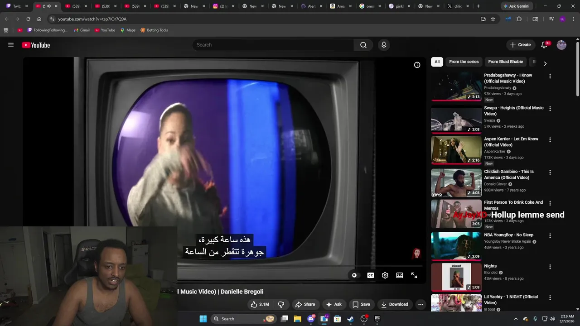Start voice search with the microphone icon
The width and height of the screenshot is (580, 326).
click(x=384, y=45)
